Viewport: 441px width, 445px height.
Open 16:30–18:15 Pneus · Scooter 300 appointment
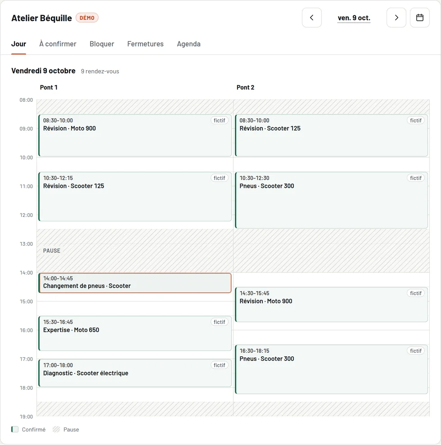332,369
